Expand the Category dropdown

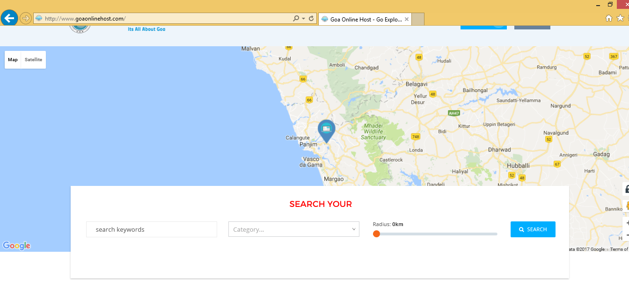293,229
